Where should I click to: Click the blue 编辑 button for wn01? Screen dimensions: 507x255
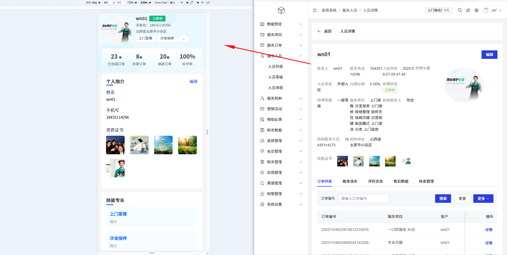tap(489, 55)
